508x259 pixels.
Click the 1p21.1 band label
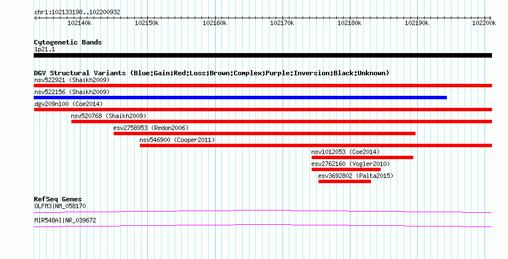(x=45, y=49)
